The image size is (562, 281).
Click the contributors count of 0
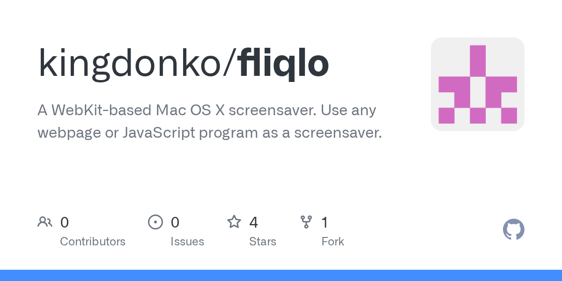click(65, 222)
